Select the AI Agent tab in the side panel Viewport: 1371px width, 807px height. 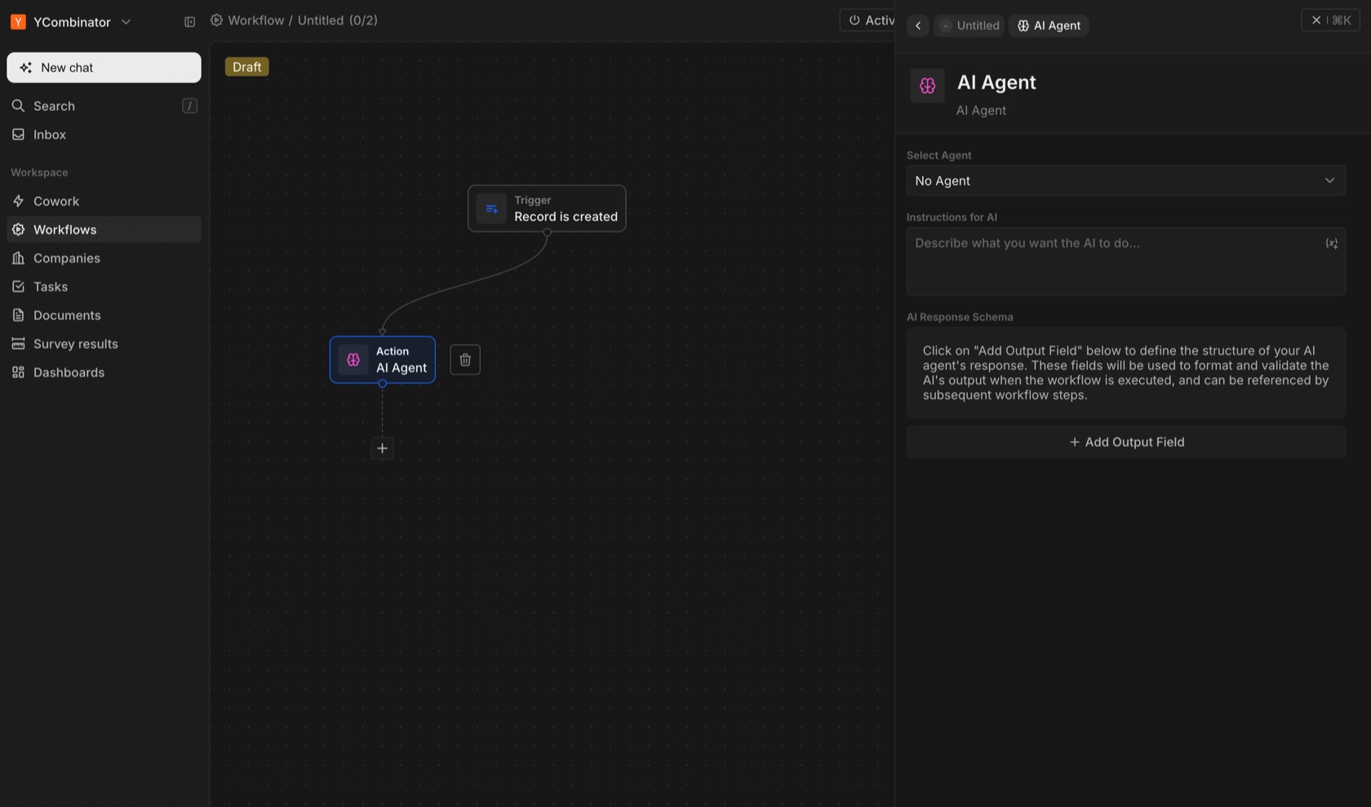1049,26
